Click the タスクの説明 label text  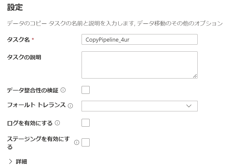tap(24, 57)
